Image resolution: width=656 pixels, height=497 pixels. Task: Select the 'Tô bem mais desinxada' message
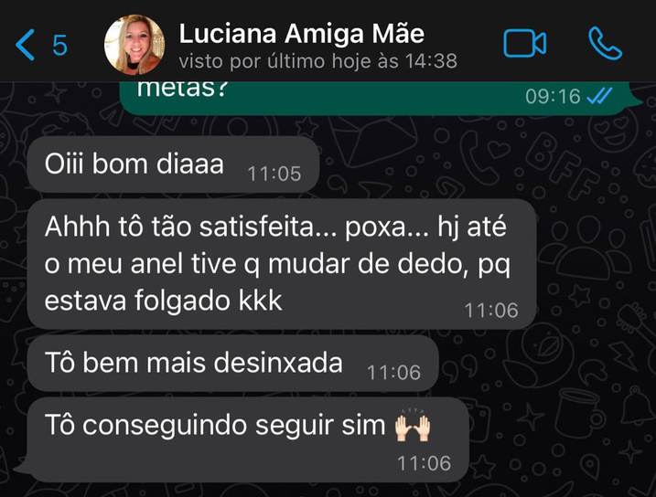232,364
